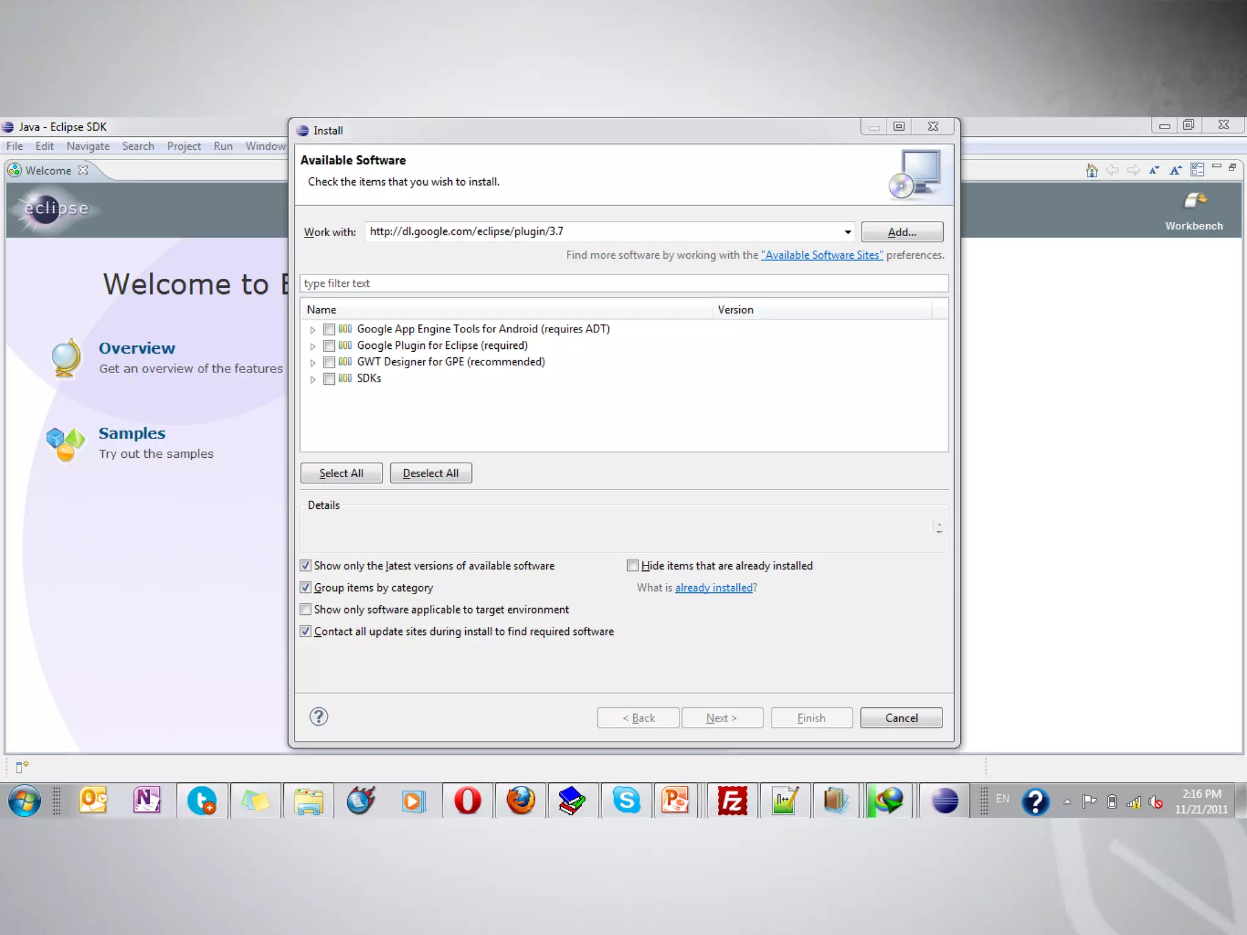Click the type filter text field
This screenshot has height=935, width=1247.
(x=623, y=283)
